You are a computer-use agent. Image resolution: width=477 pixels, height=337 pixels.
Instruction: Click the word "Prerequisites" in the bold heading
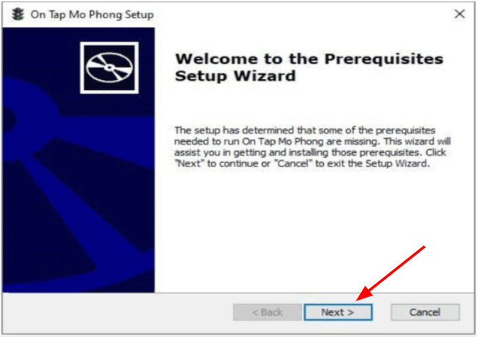pyautogui.click(x=383, y=59)
